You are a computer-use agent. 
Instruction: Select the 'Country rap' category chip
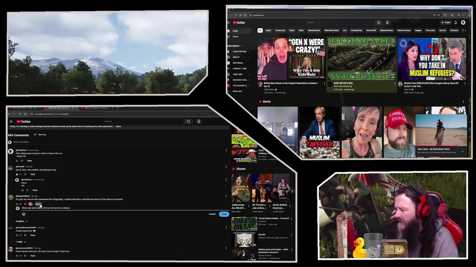(x=280, y=30)
